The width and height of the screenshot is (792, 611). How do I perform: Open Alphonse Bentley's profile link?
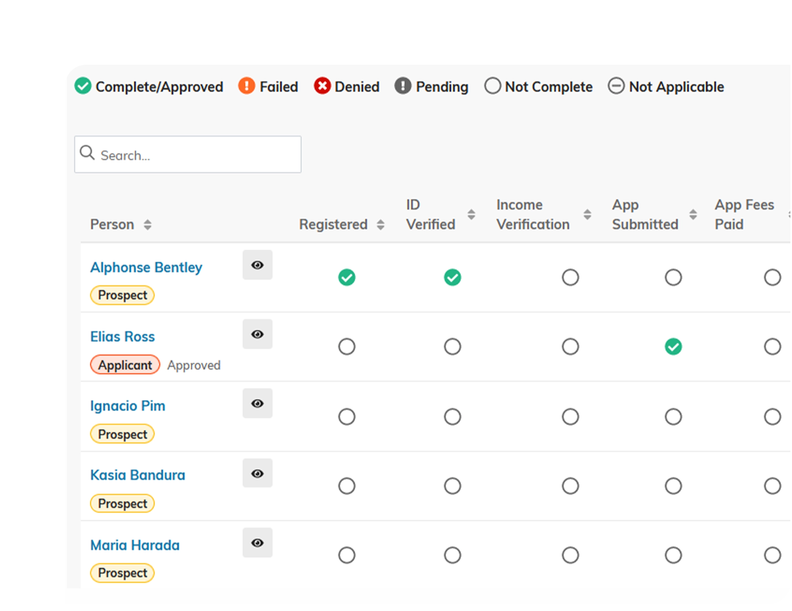pyautogui.click(x=146, y=267)
